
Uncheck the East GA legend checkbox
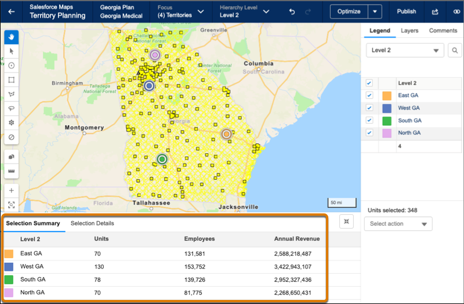(x=369, y=95)
